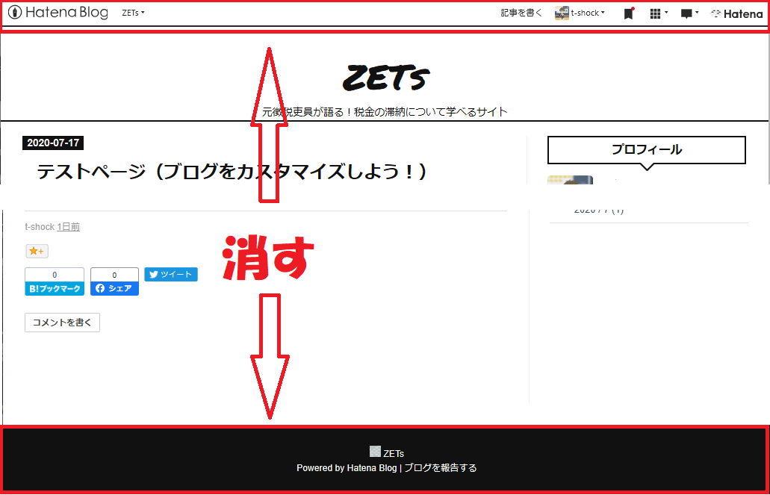The image size is (770, 495).
Task: Click the ZETs link in the footer
Action: (x=394, y=454)
